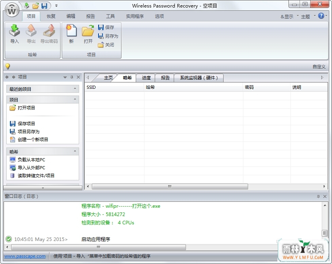Sort by the 哈希 column header

(194, 87)
